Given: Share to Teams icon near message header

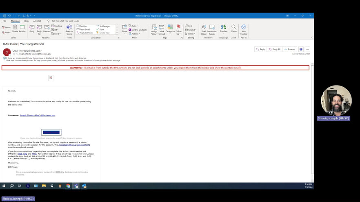Looking at the screenshot, I should [x=301, y=49].
